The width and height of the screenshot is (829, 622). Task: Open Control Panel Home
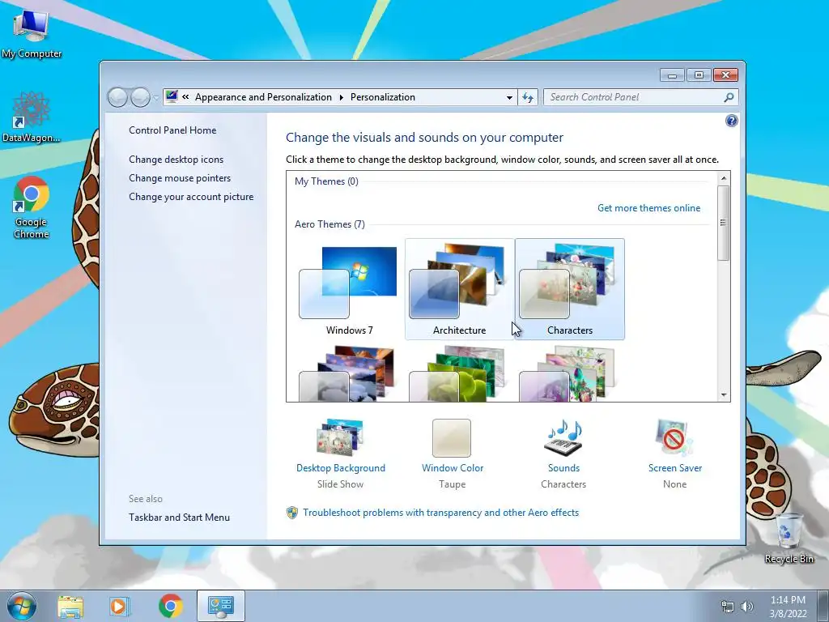click(172, 130)
